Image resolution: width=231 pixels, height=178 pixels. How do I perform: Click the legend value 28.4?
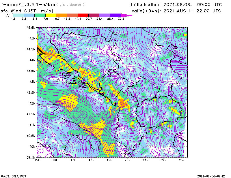click(x=110, y=19)
